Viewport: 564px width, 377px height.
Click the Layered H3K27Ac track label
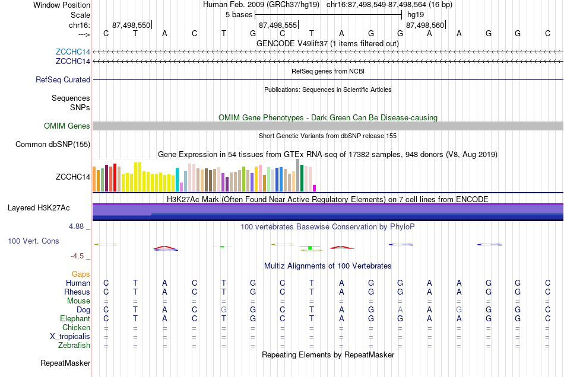point(39,208)
